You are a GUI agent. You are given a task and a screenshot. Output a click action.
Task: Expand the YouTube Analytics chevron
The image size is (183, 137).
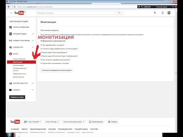coord(33,83)
